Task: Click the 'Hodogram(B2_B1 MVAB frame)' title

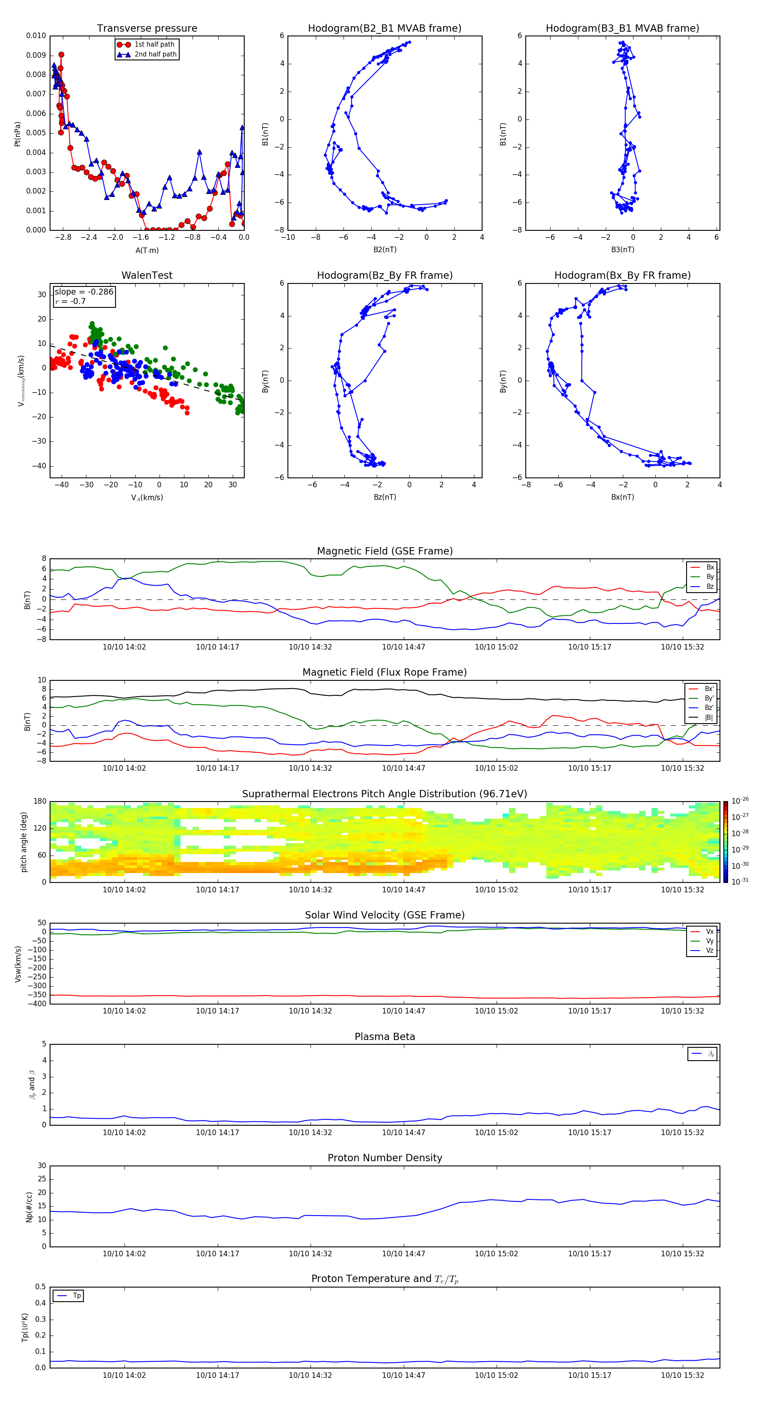Action: [385, 28]
